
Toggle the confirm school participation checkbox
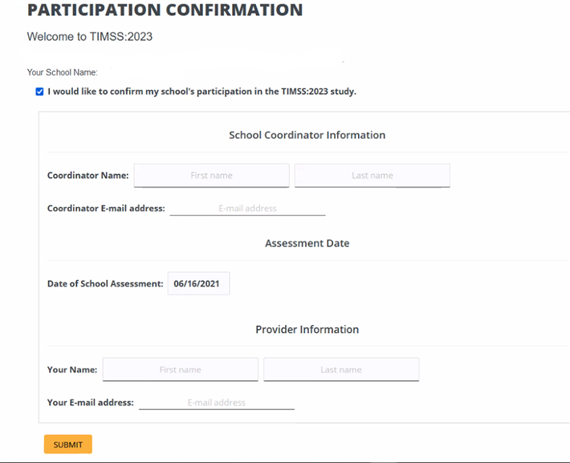[40, 91]
